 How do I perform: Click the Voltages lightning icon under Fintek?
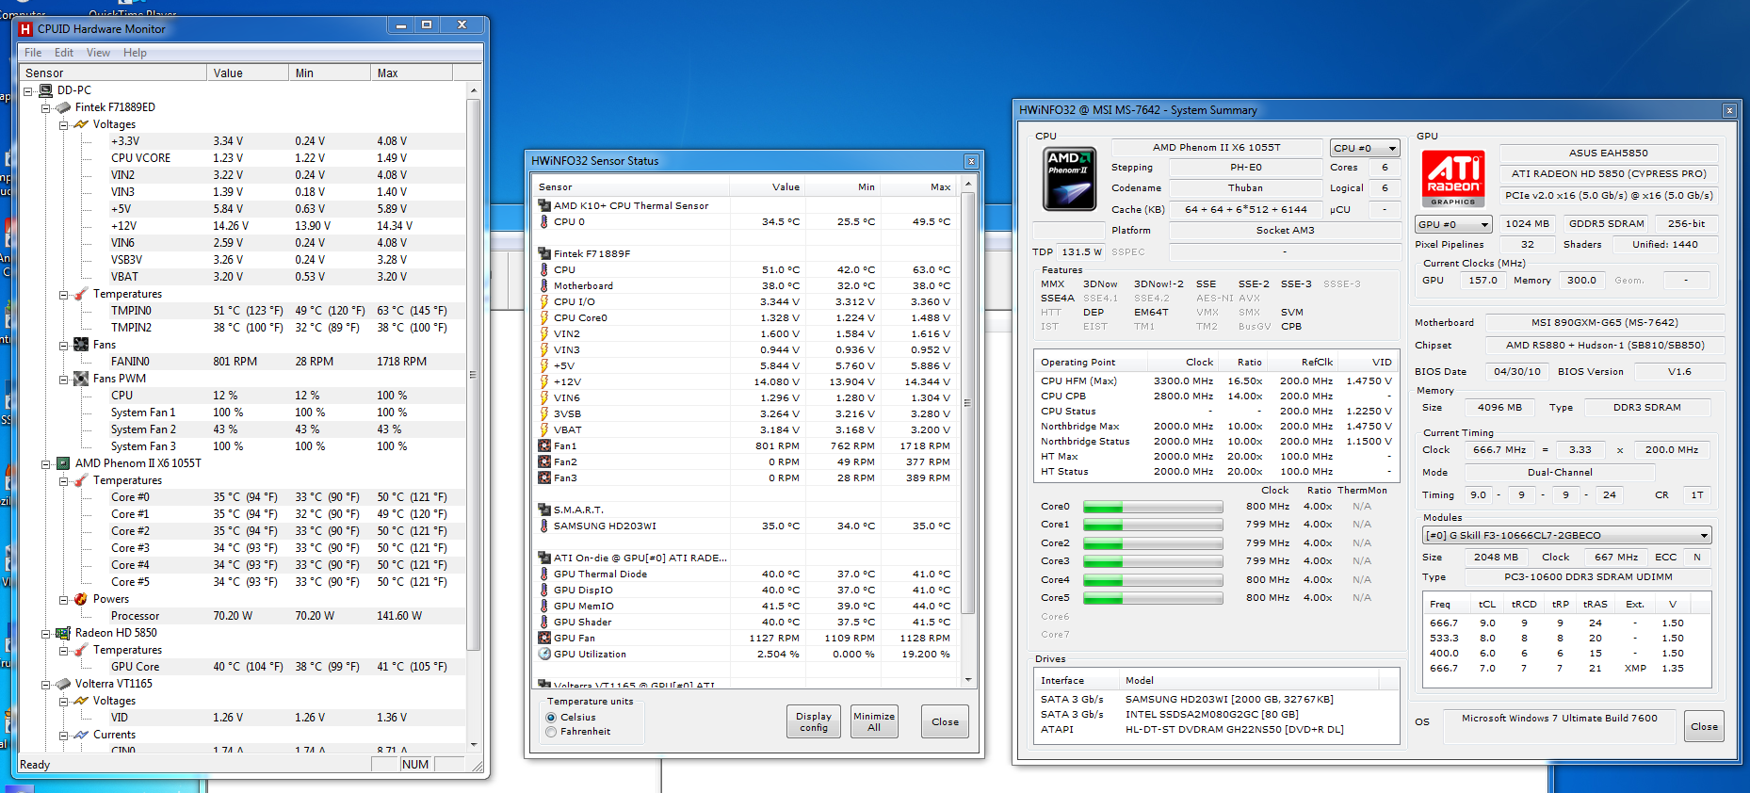[x=81, y=124]
